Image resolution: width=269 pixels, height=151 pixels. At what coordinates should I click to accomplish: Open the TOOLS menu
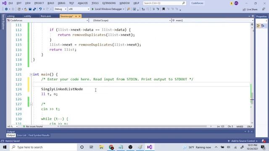(x=95, y=3)
